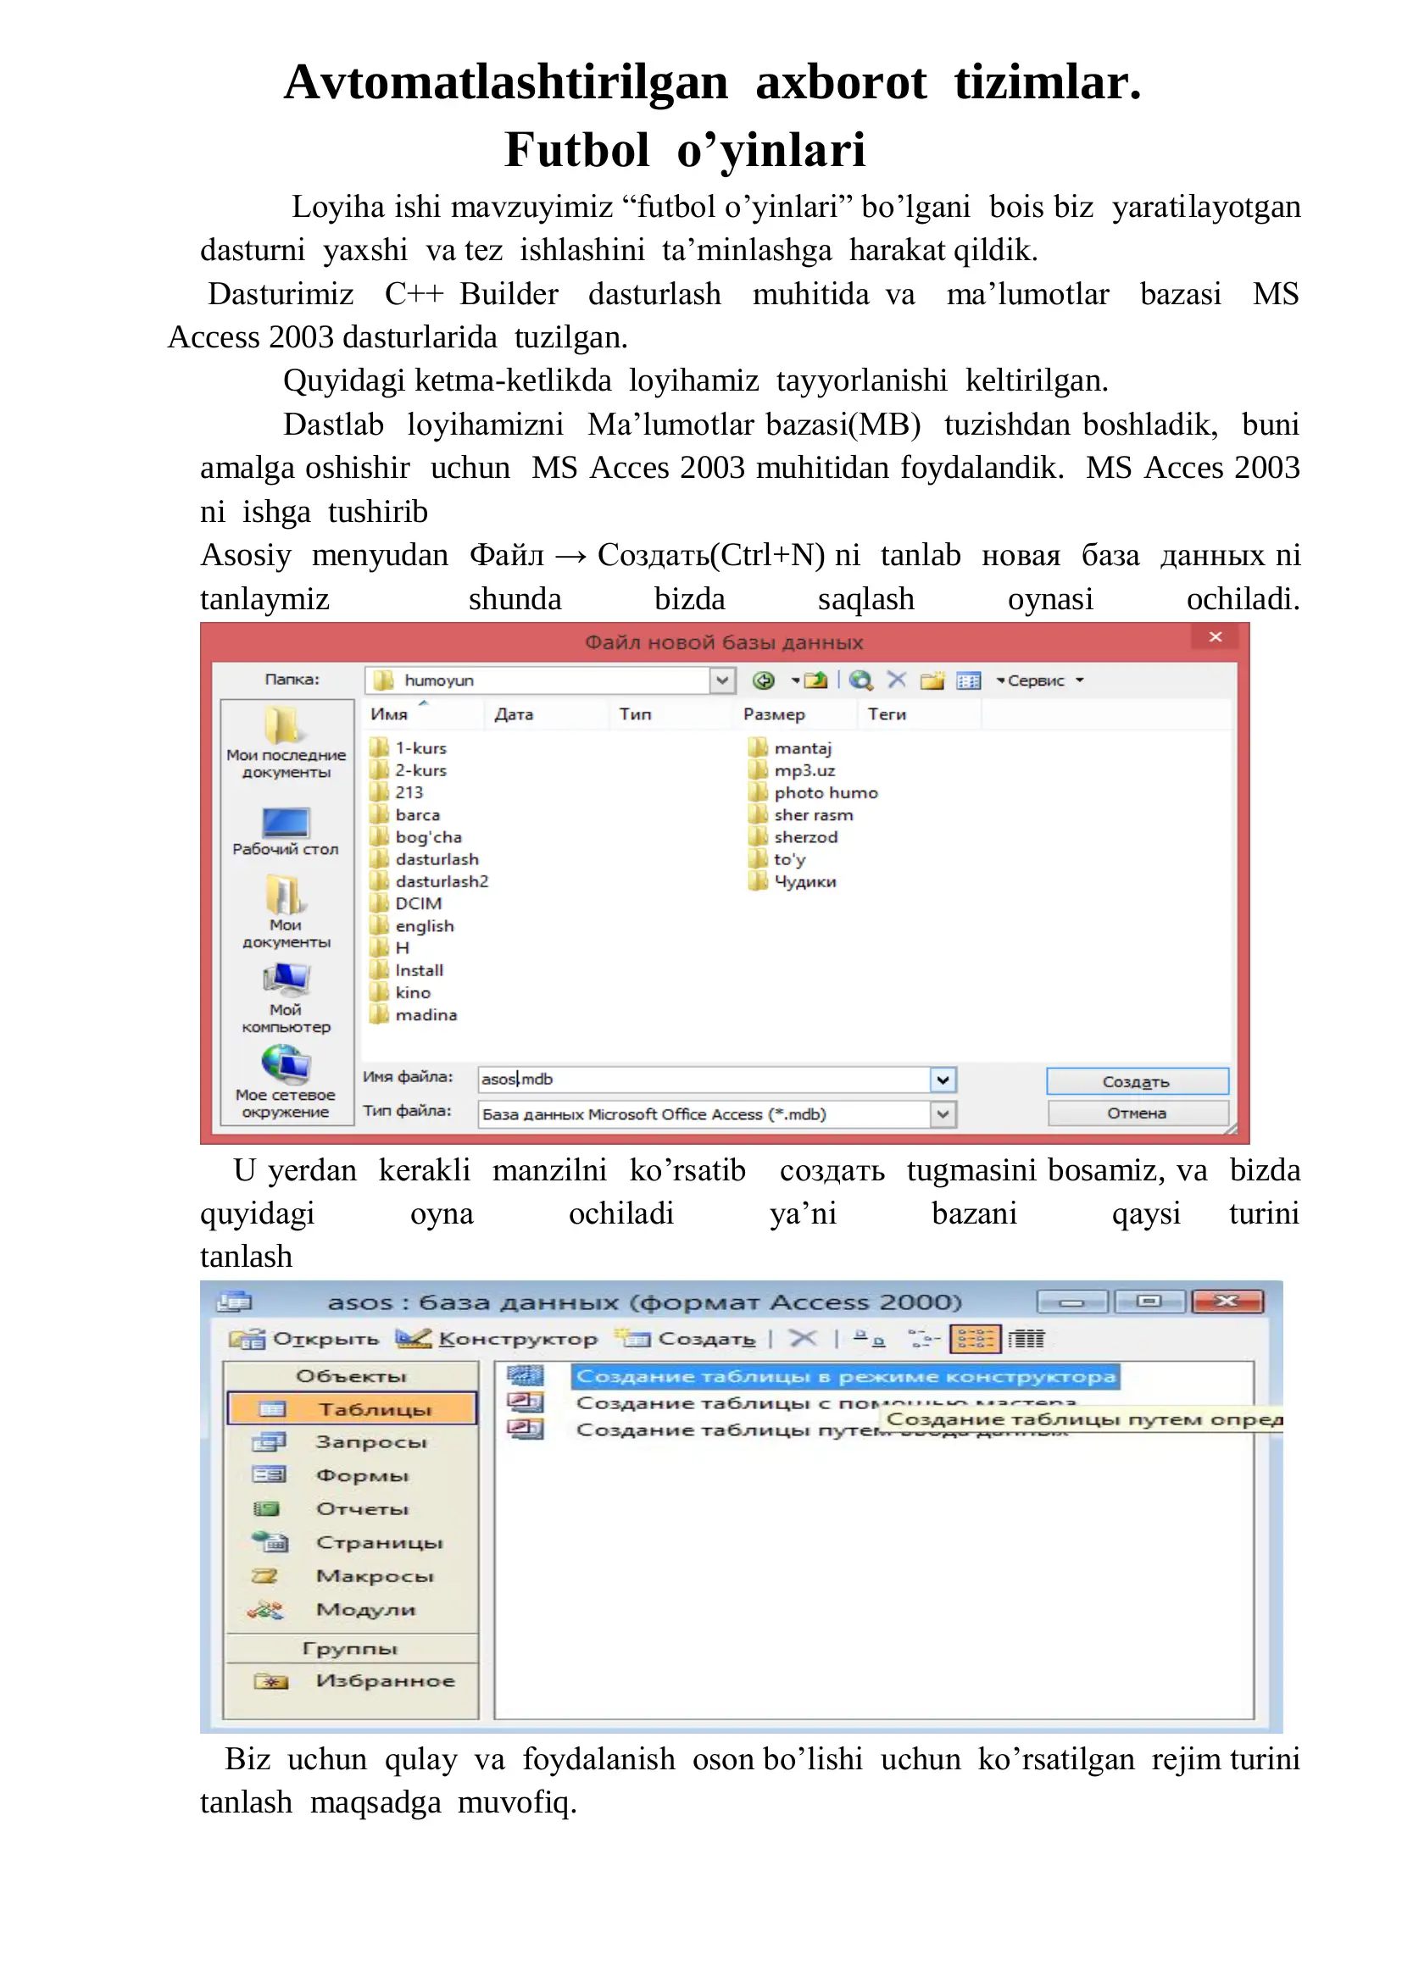This screenshot has width=1402, height=1982.
Task: Click the delete X icon in database toolbar
Action: point(803,1338)
